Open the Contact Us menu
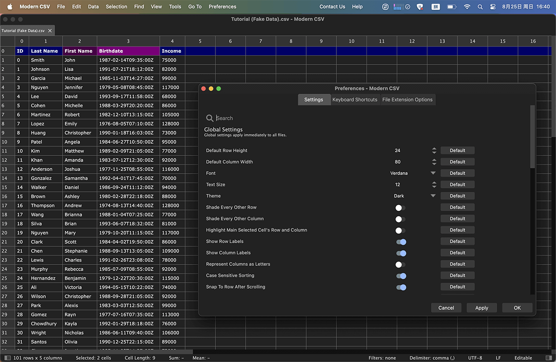 click(332, 6)
